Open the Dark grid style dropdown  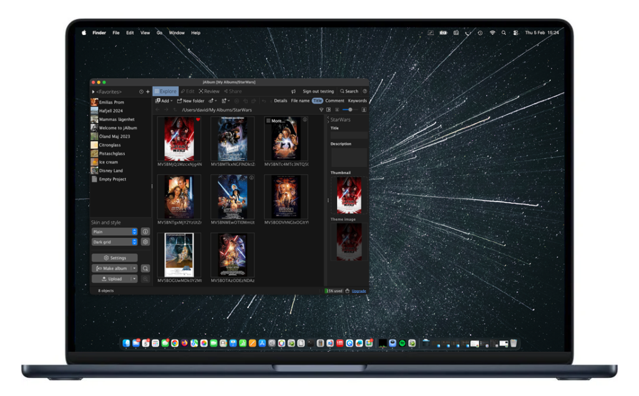(114, 242)
